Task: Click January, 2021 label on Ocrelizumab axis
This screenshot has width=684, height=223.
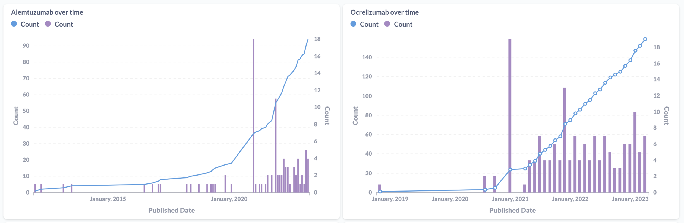Action: point(510,199)
